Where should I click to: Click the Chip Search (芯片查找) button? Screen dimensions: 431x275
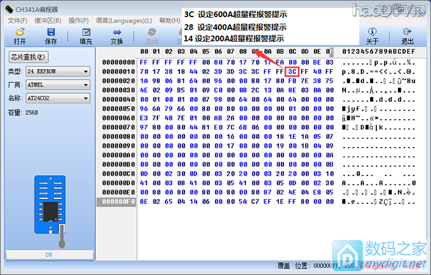29,57
